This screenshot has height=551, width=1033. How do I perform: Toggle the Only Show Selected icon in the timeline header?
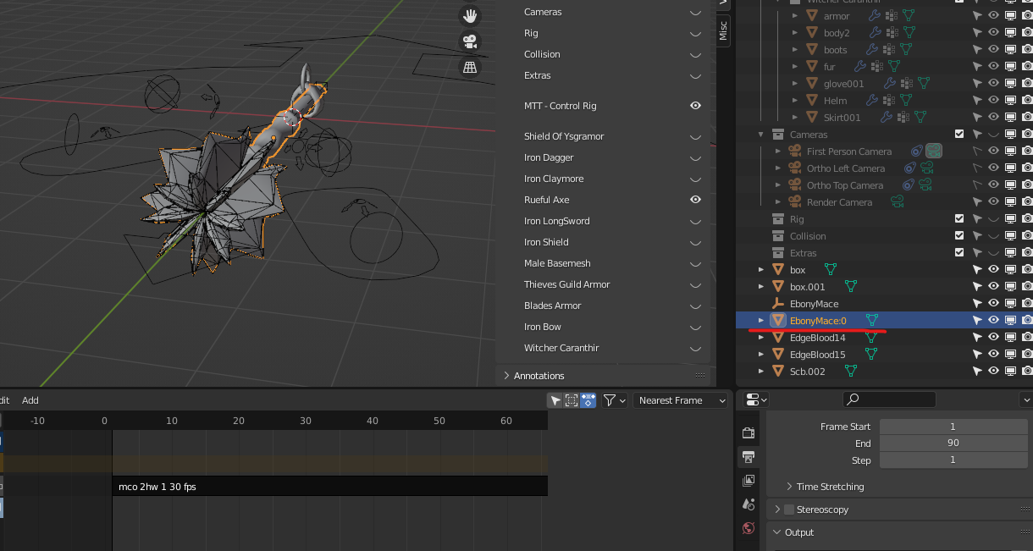click(x=588, y=400)
